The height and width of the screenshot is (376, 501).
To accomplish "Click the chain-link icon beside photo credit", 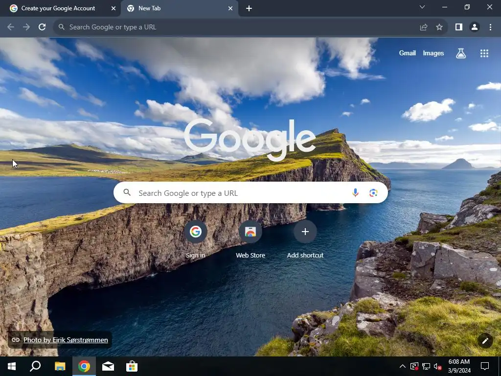I will tap(16, 340).
